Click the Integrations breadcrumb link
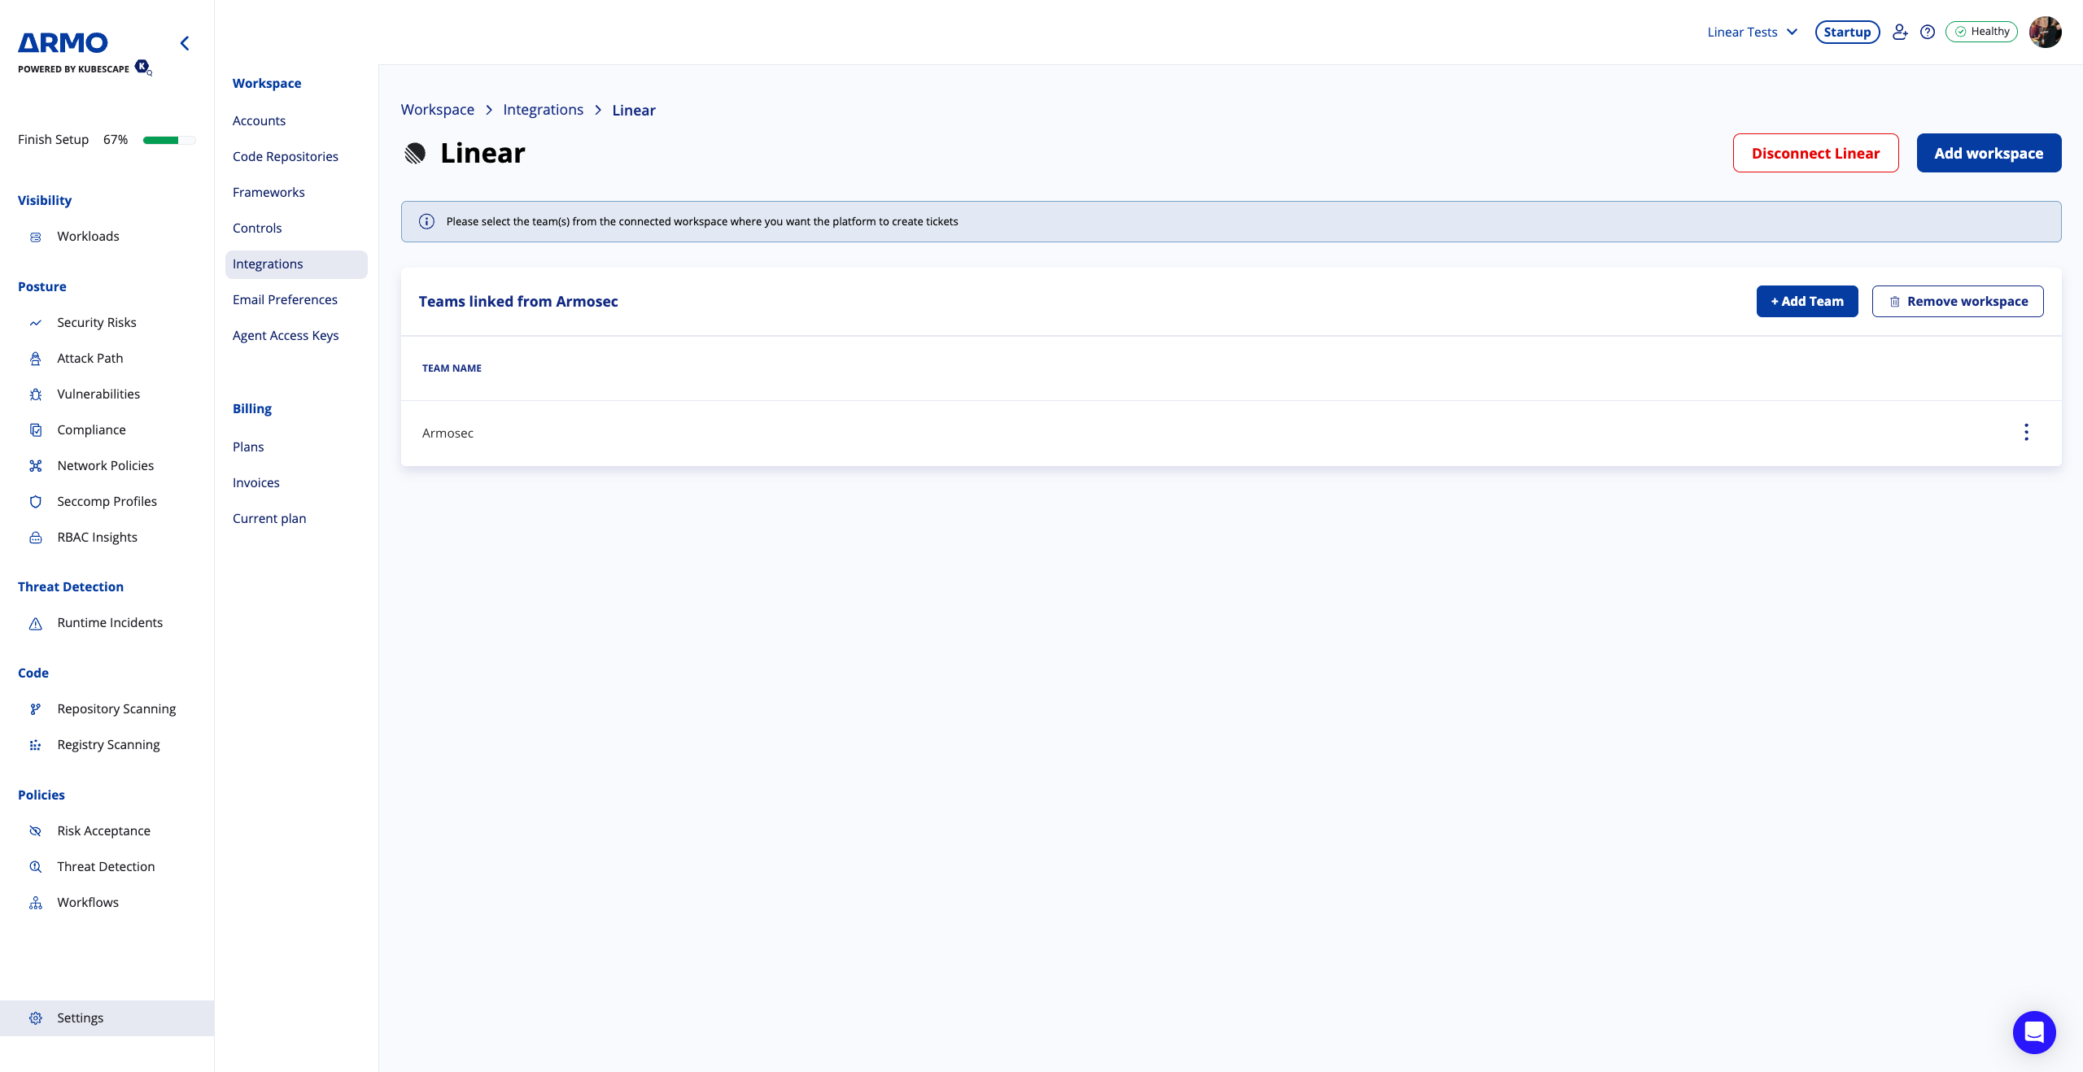 [x=543, y=110]
